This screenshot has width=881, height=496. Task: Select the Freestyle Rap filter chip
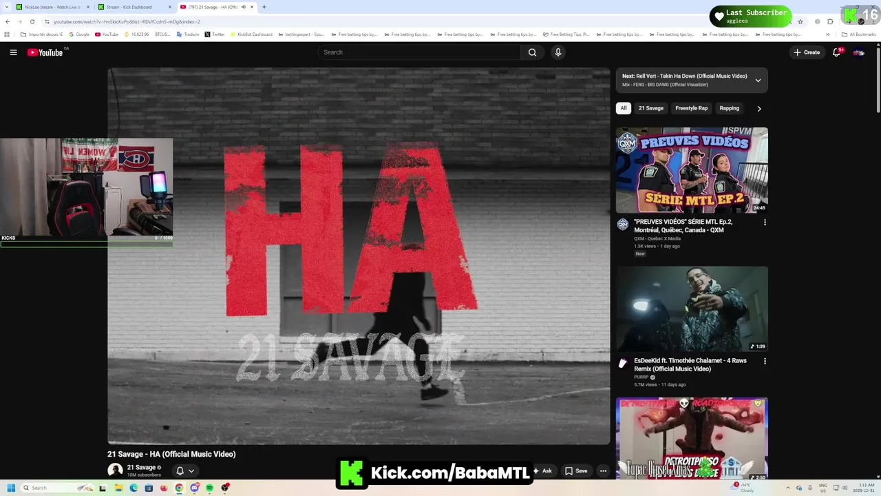pos(691,108)
